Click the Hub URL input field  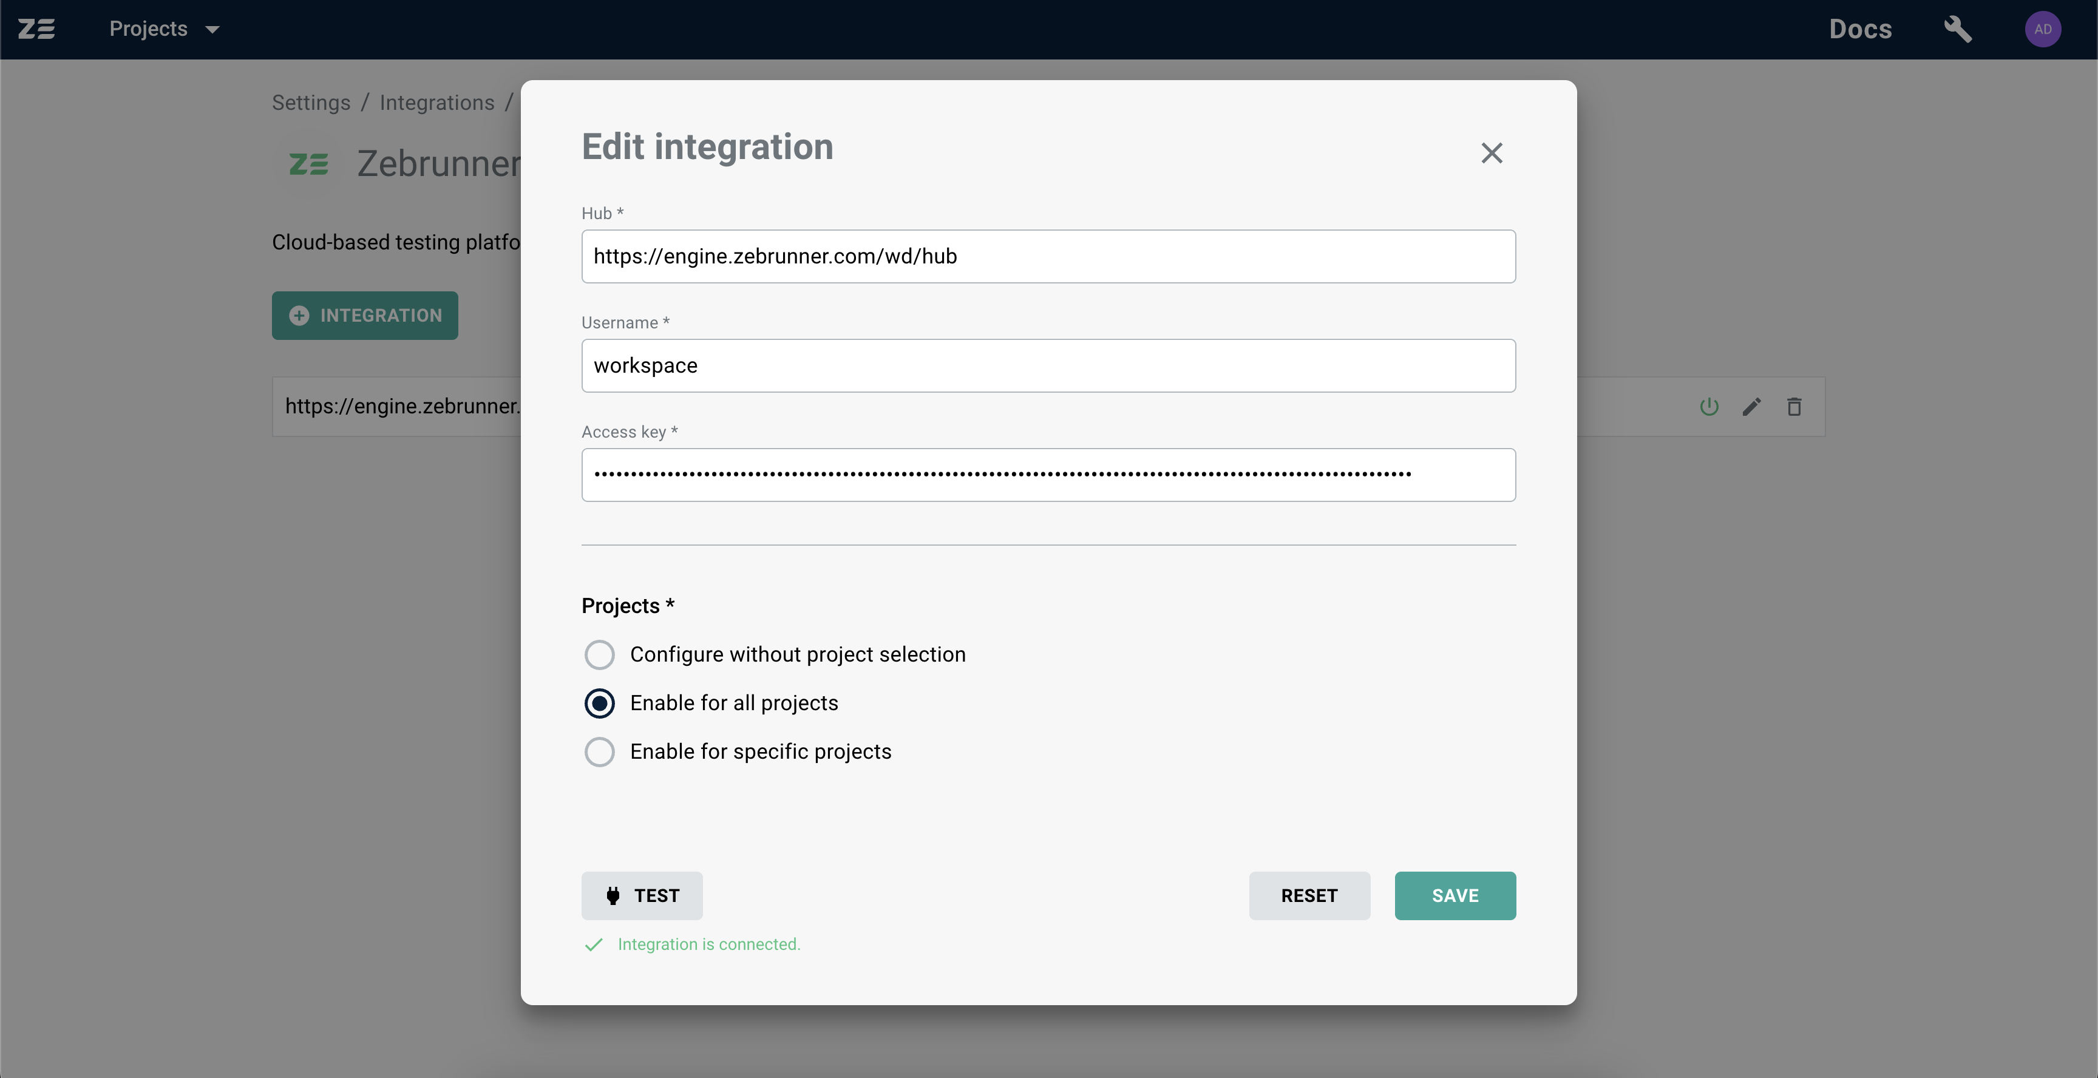coord(1048,256)
